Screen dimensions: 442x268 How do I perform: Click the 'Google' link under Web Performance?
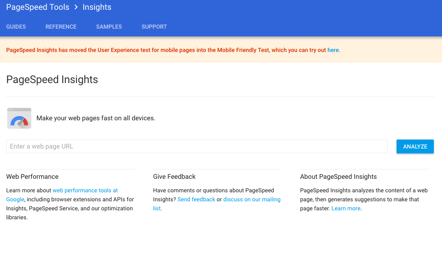15,200
